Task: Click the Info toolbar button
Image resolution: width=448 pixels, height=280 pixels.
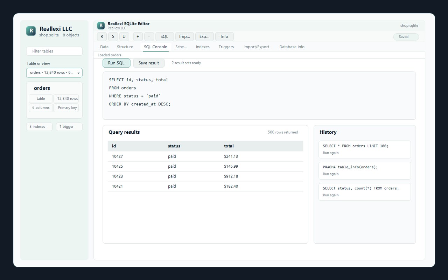Action: click(x=224, y=36)
